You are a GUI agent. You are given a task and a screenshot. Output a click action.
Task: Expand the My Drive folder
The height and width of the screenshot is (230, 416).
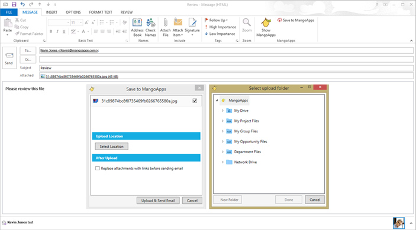click(x=222, y=111)
